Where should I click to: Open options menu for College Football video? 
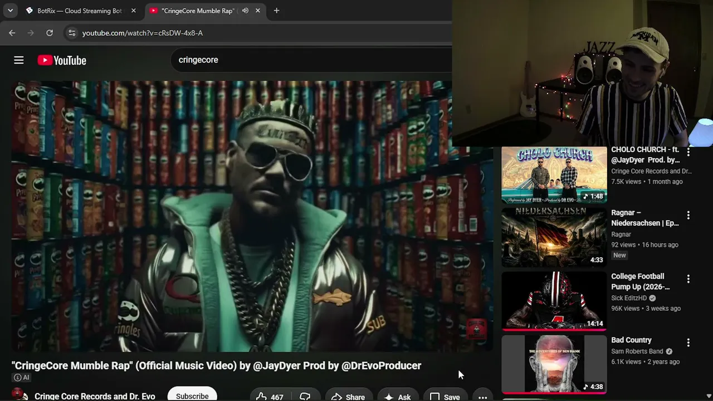(688, 278)
